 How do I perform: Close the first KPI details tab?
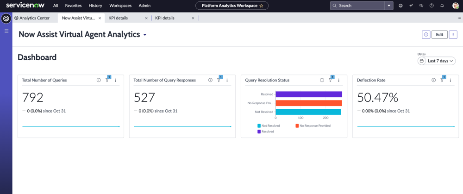coord(146,18)
